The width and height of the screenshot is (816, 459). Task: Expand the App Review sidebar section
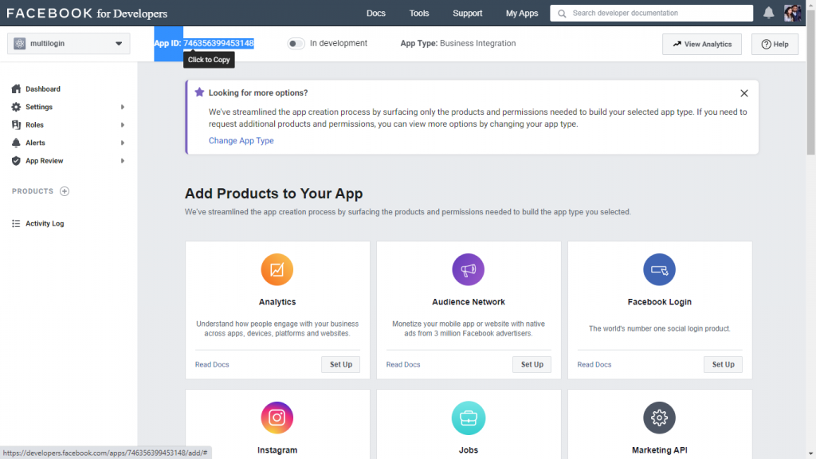pos(69,161)
